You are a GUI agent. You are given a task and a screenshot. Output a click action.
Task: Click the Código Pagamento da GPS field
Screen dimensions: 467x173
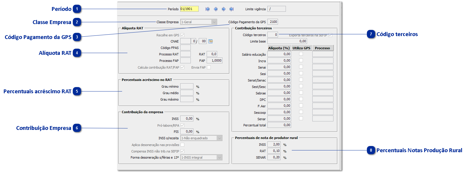coord(273,22)
